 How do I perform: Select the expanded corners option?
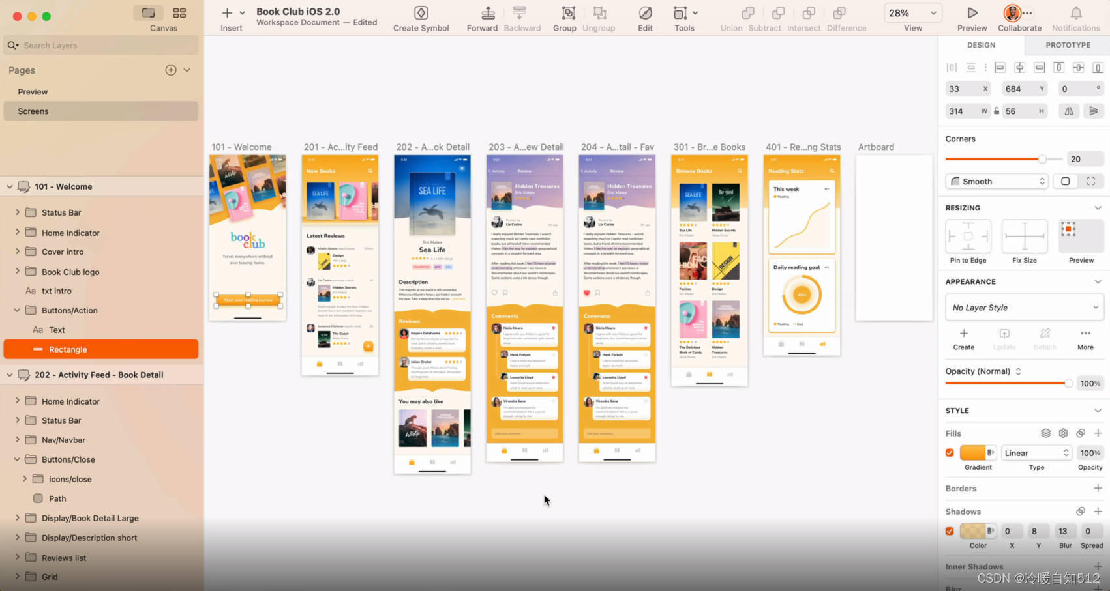click(1090, 181)
